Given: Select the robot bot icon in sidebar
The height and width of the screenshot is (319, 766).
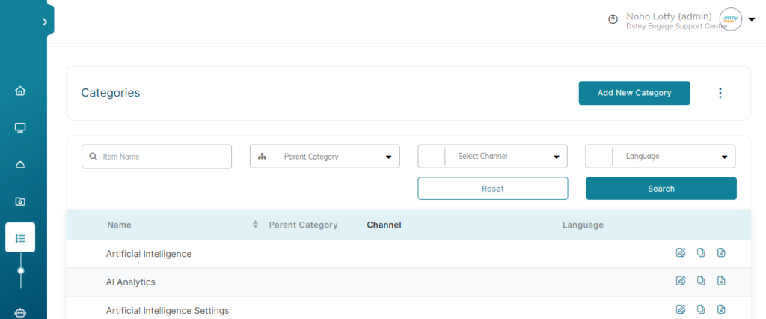Looking at the screenshot, I should (20, 312).
